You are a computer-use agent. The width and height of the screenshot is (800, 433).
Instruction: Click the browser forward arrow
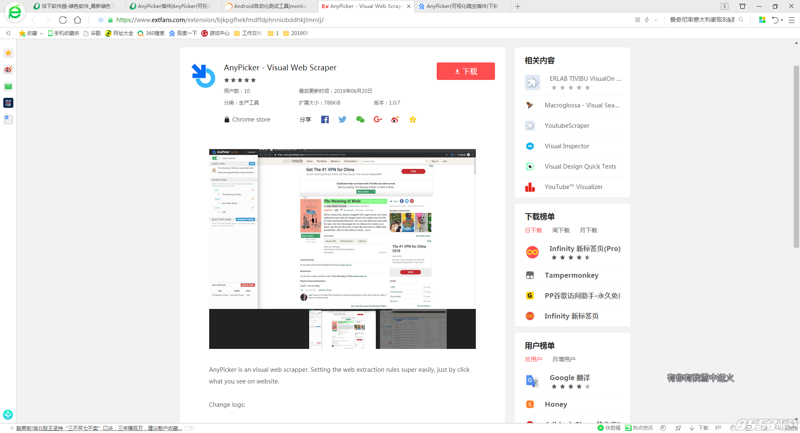48,20
